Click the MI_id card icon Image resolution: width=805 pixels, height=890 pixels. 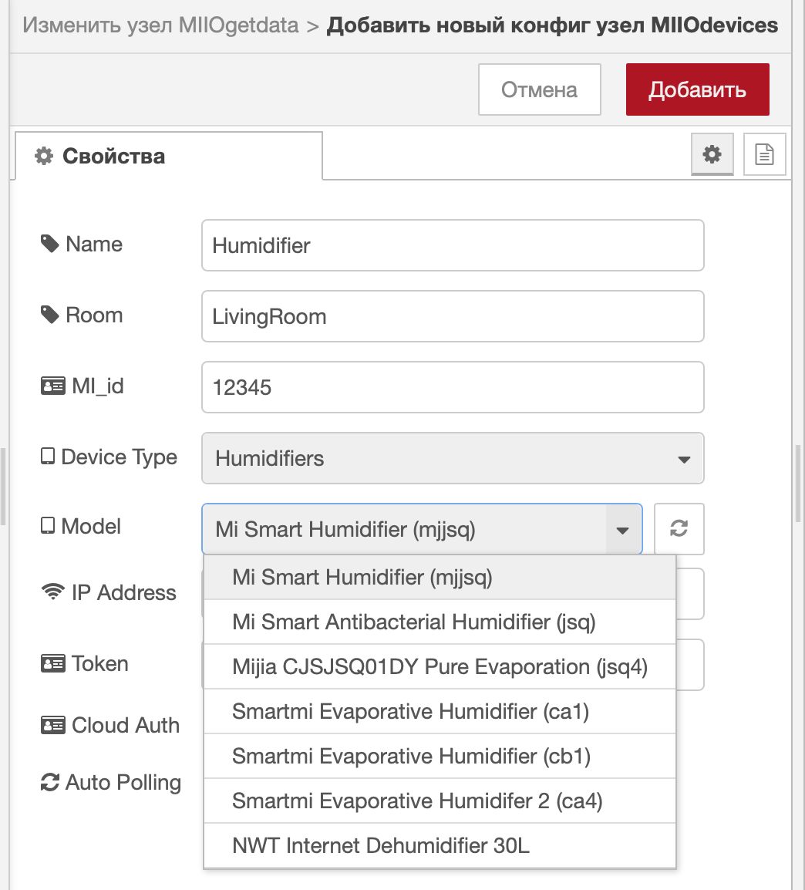pyautogui.click(x=52, y=386)
